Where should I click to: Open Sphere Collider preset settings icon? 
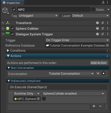click(103, 28)
